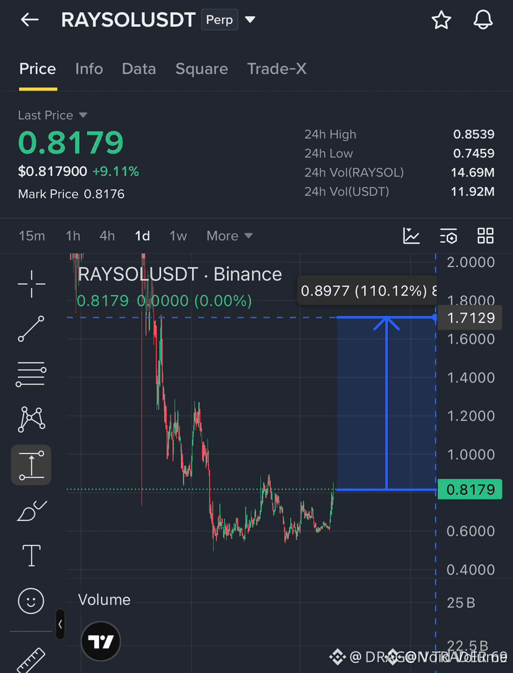Screen dimensions: 513x673
Task: Switch to the Price tab
Action: 38,69
